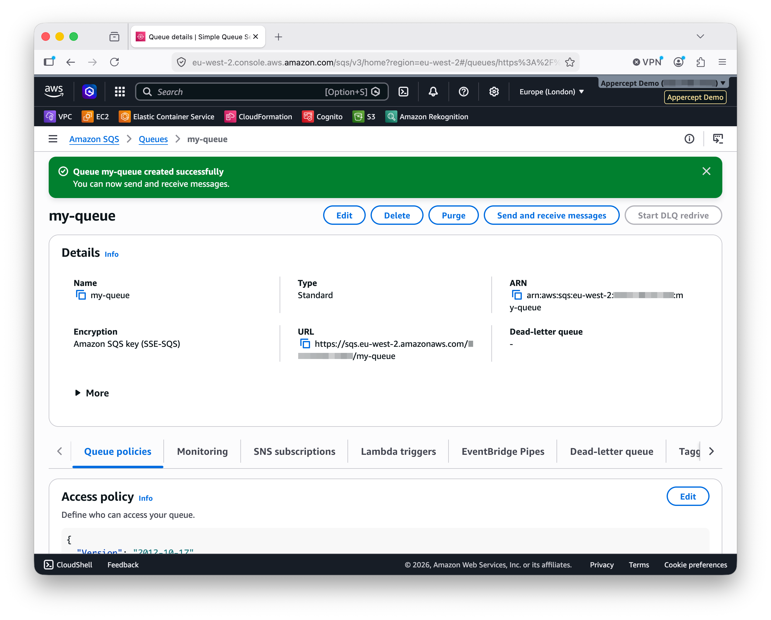Copy the queue name my-queue

tap(81, 295)
